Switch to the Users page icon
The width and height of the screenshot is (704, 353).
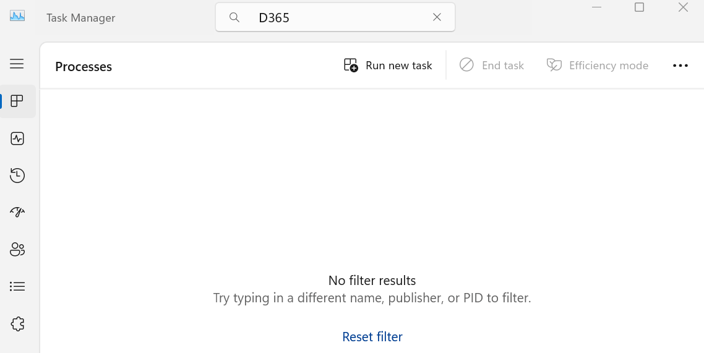[x=17, y=249]
